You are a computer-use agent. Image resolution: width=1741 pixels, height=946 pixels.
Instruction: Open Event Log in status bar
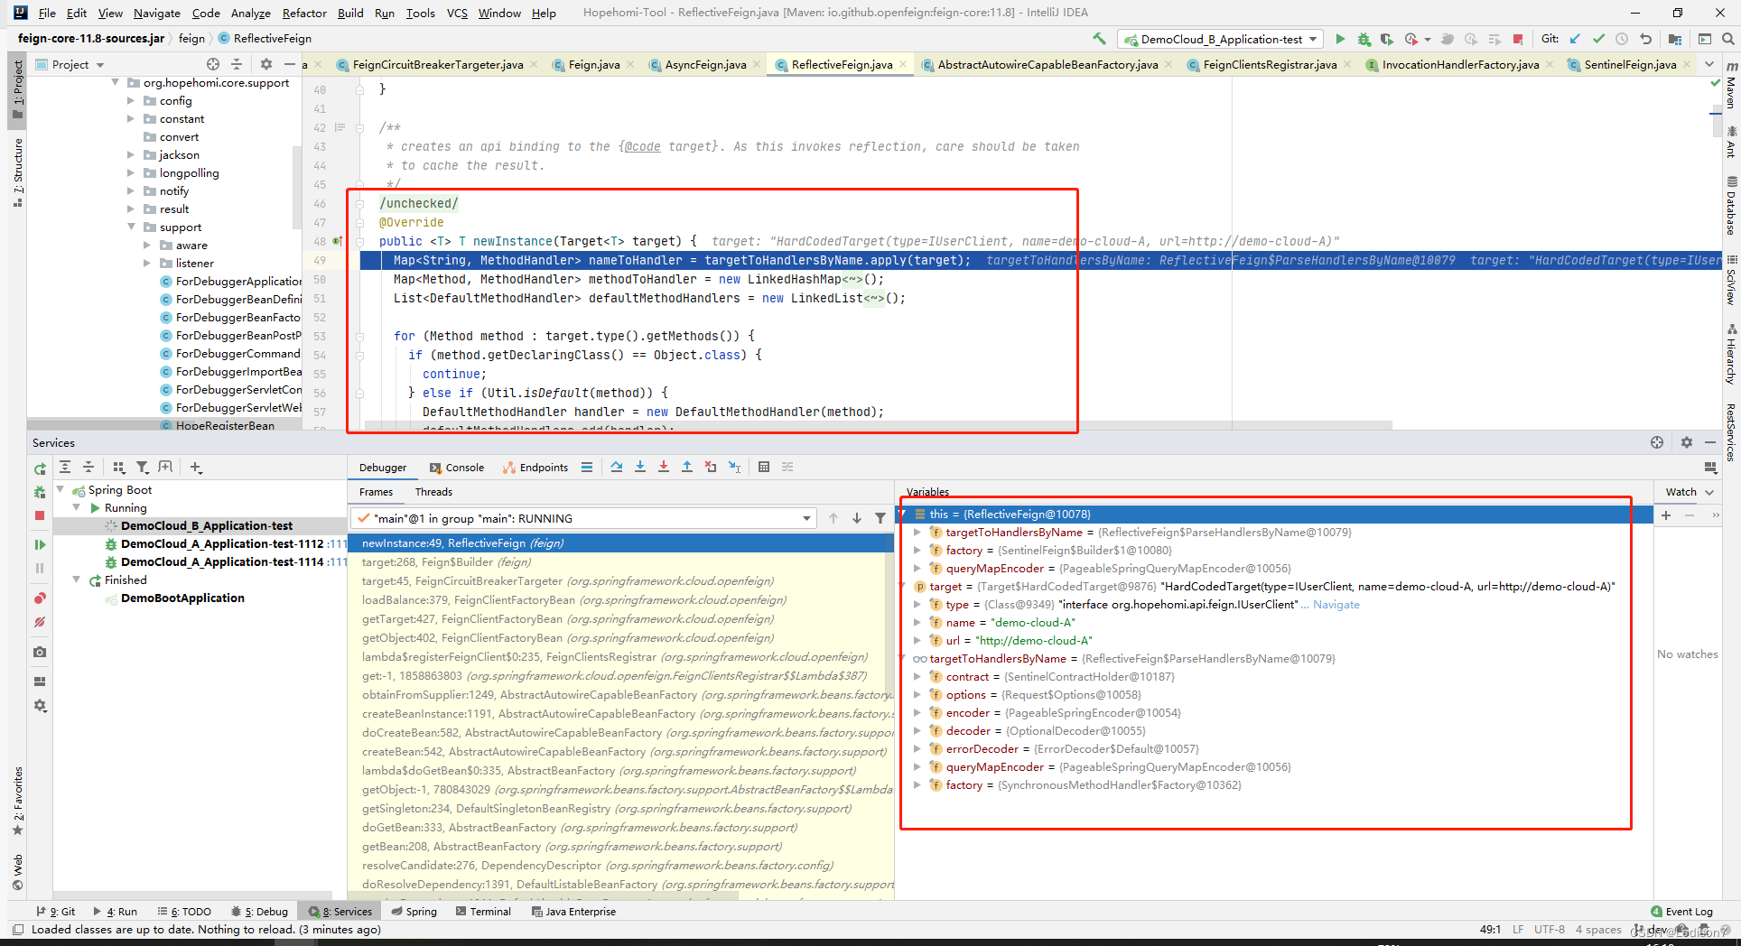click(1681, 912)
